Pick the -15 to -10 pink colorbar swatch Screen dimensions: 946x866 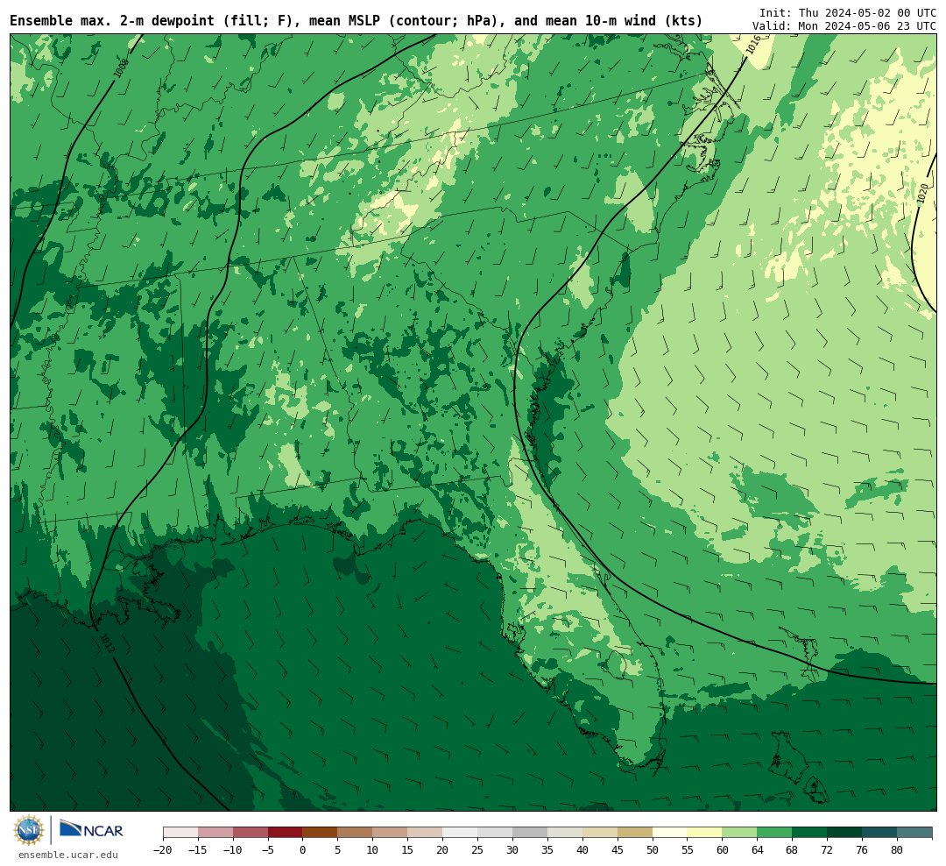(x=215, y=833)
